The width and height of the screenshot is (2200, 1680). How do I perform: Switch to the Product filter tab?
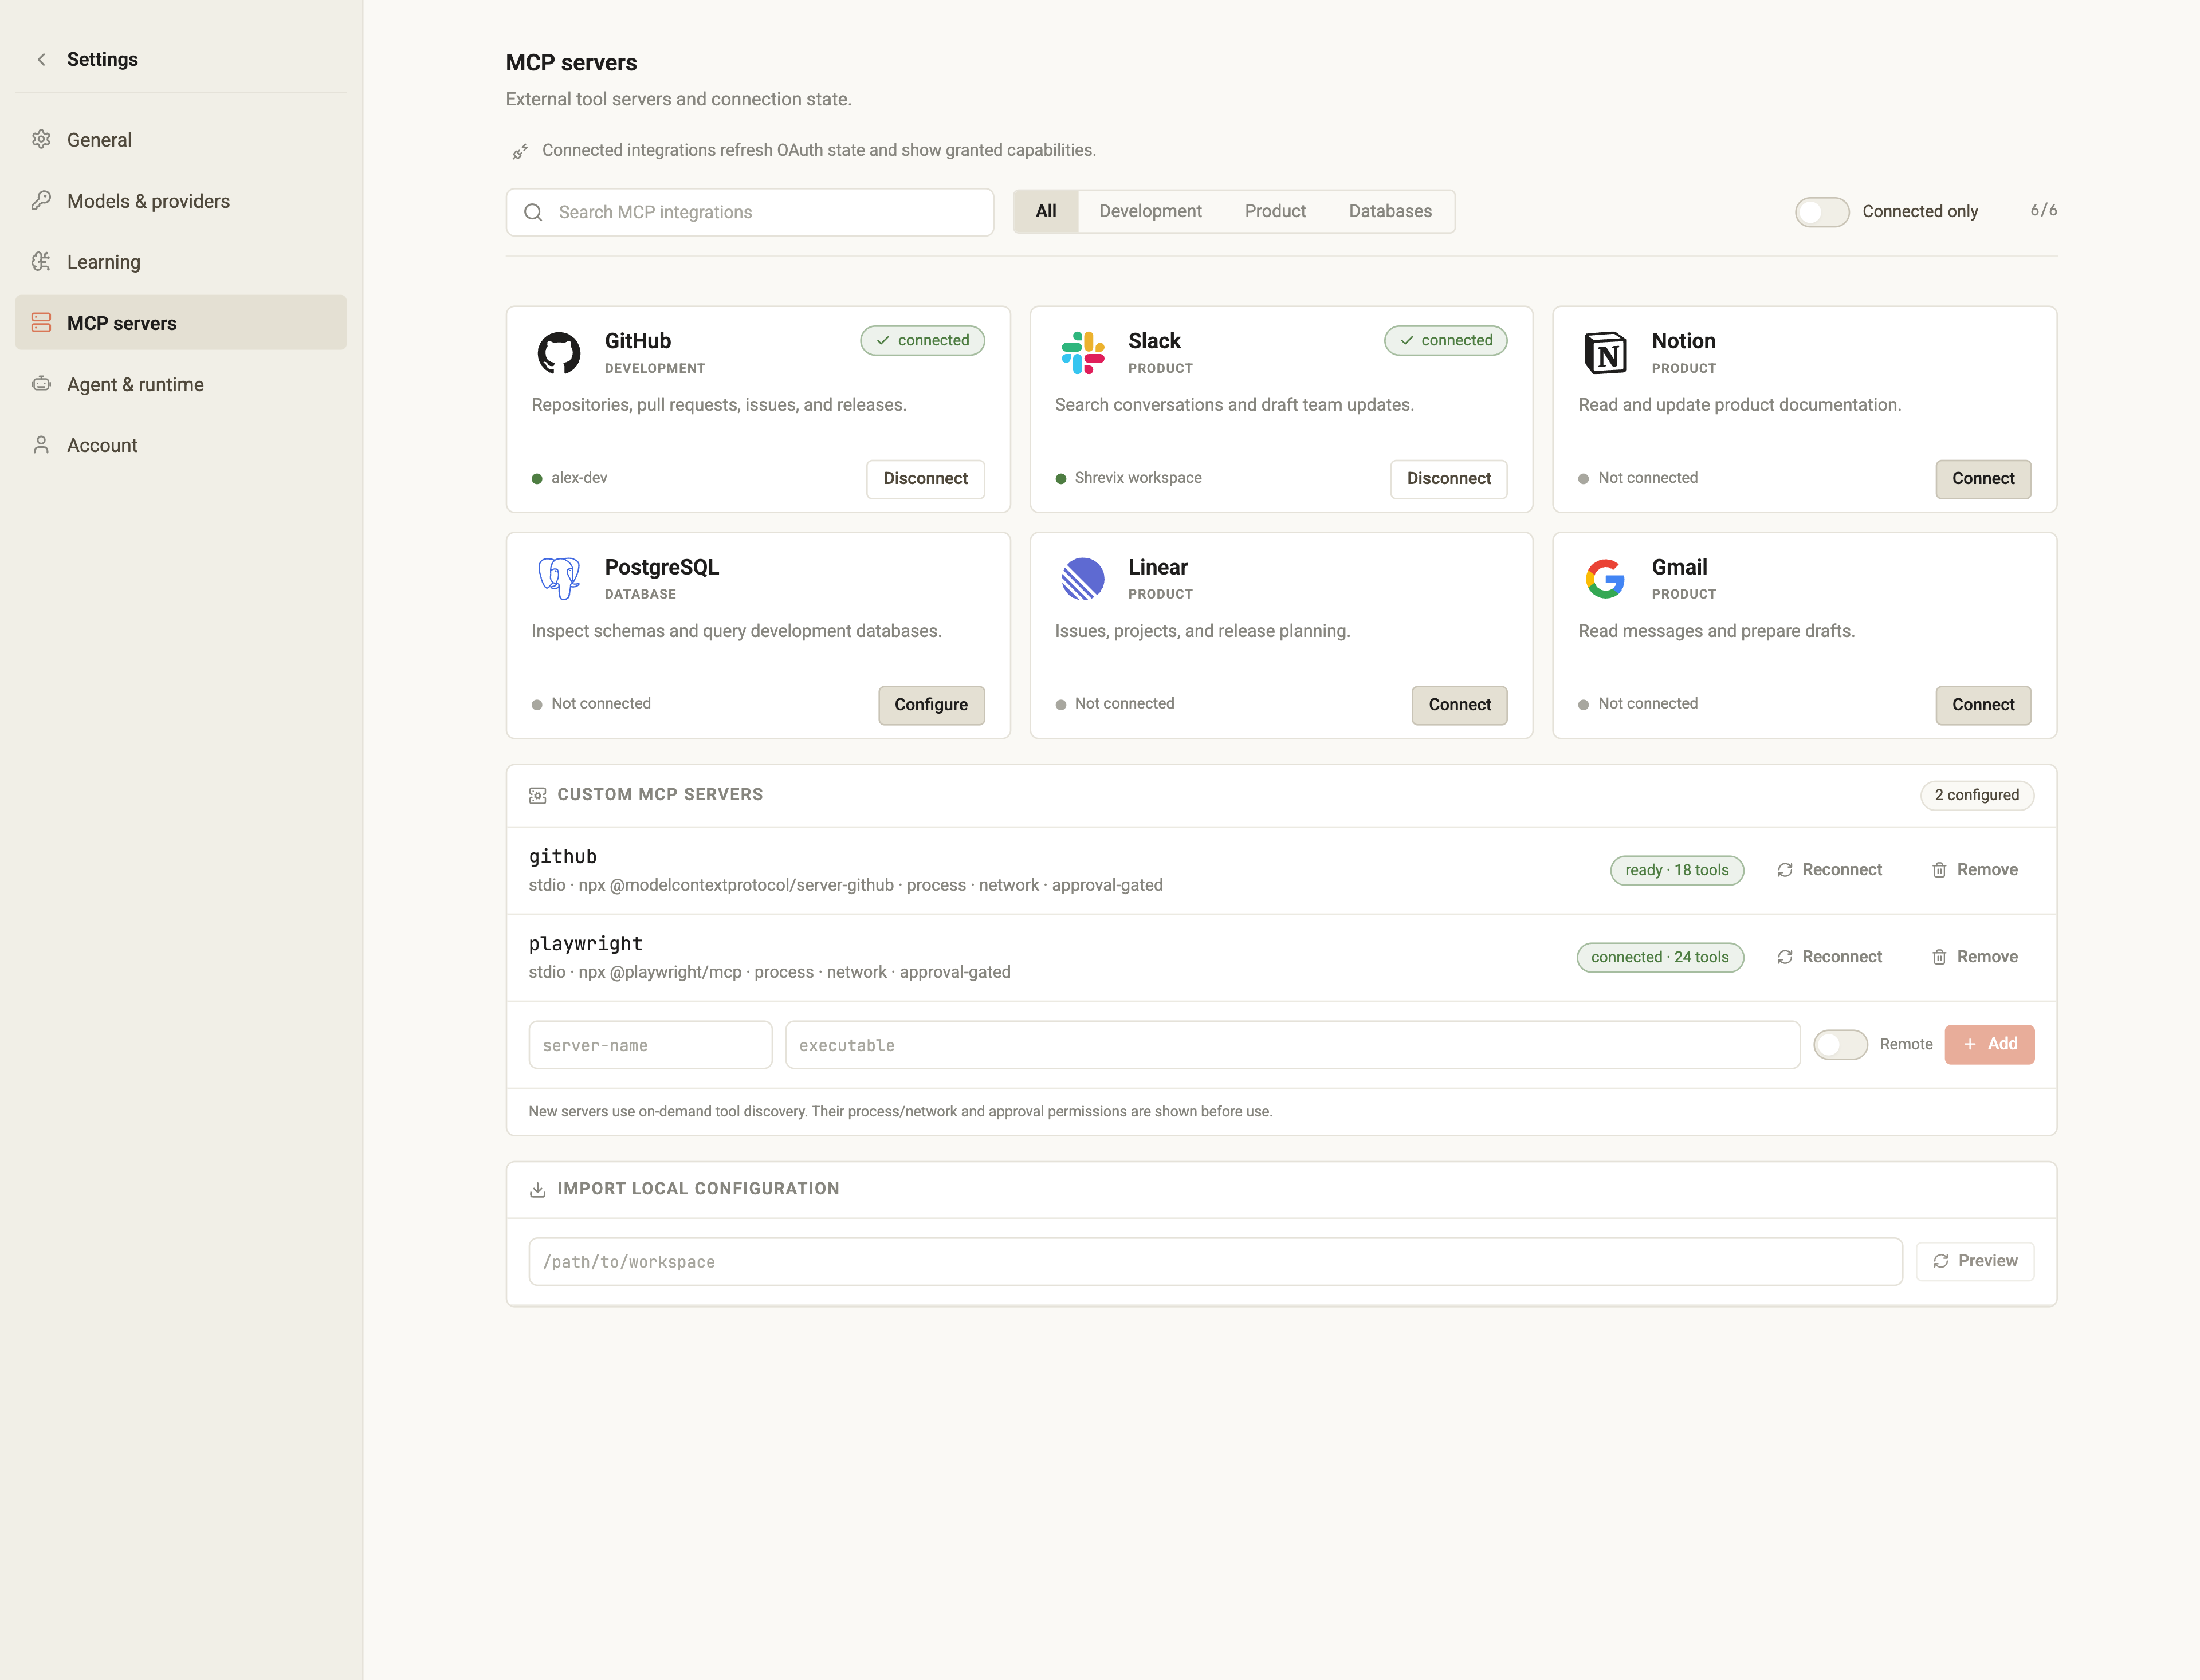click(1275, 211)
